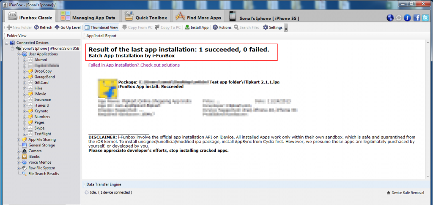
Task: Select the Insurance app entry
Action: (x=43, y=100)
